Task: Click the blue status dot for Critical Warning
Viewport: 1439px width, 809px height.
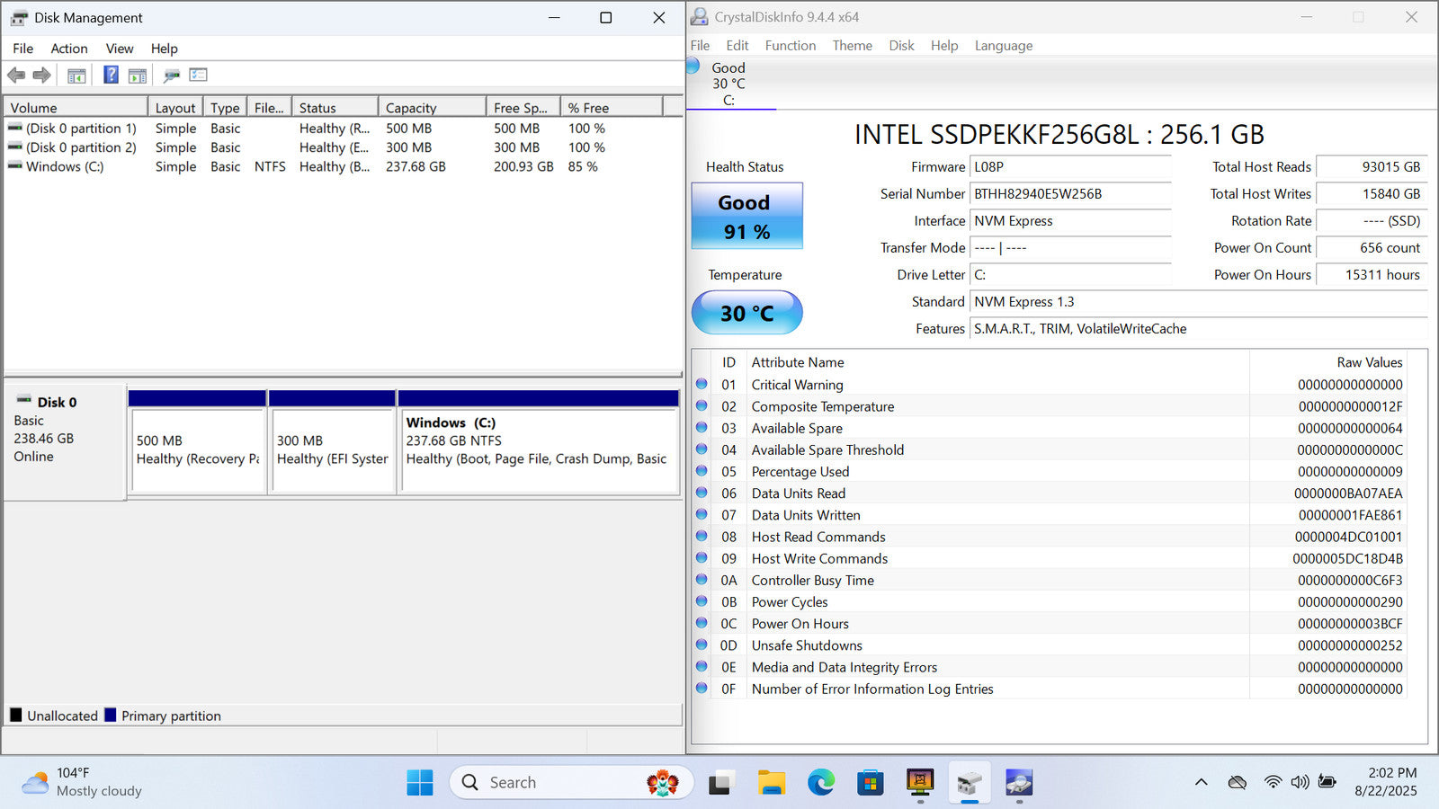Action: click(702, 385)
